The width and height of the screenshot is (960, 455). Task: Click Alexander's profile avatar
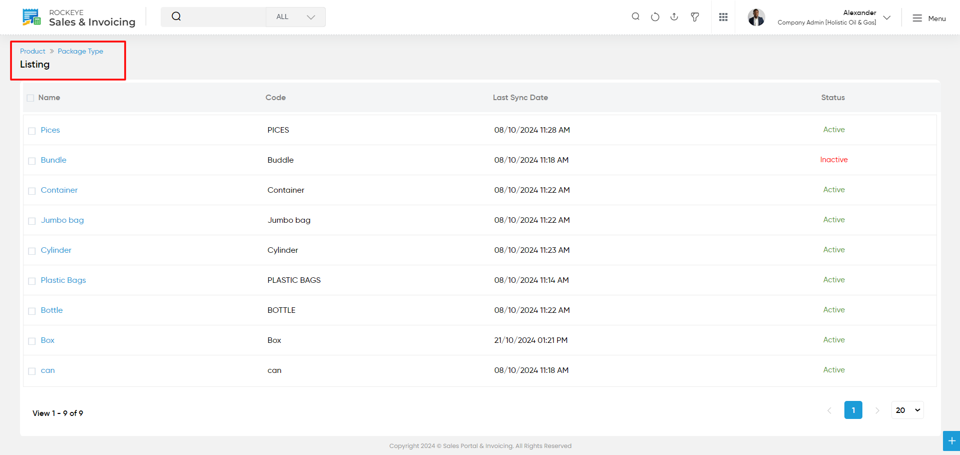756,17
